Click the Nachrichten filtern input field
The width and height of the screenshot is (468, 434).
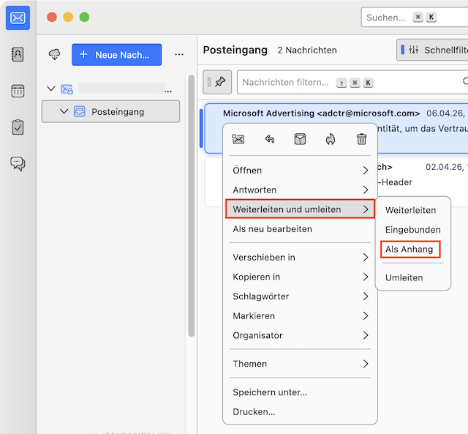point(352,82)
